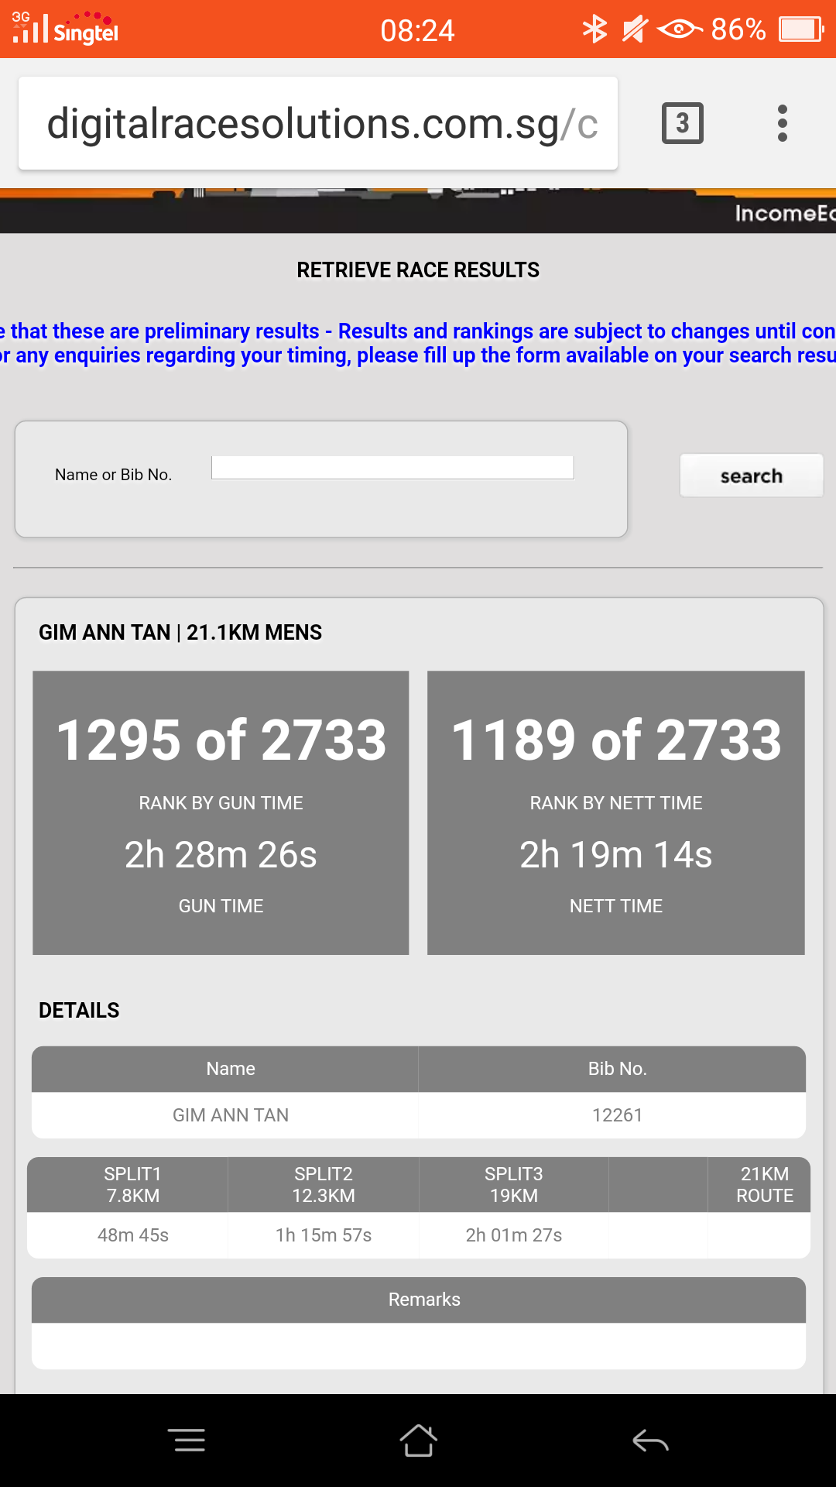Image resolution: width=836 pixels, height=1487 pixels.
Task: Tap the Bib No. column header
Action: click(617, 1069)
